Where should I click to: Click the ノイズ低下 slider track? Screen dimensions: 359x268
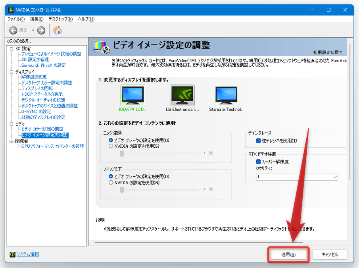click(x=160, y=190)
